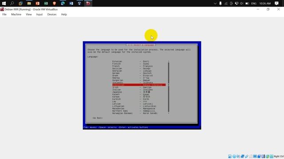Select highlighted Indonesian language row
Viewport: 284px width, 159px height.
tap(139, 85)
